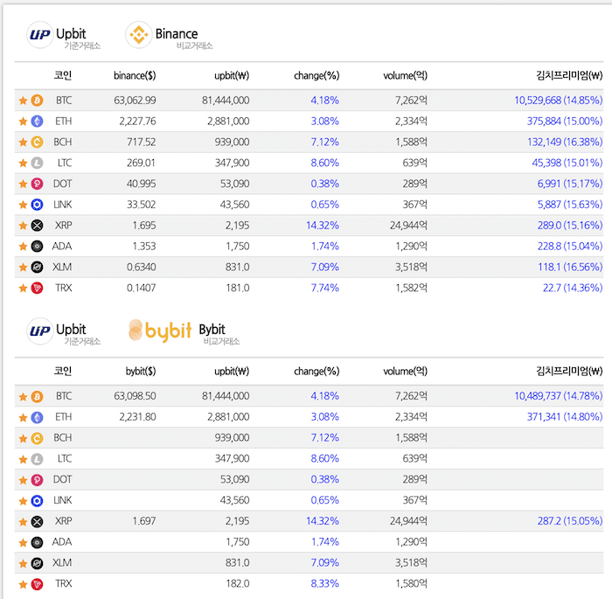
Task: Click Bybit BTC price 63,098.50
Action: (135, 396)
